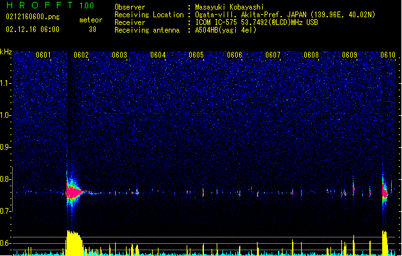Click the Observer label
The height and width of the screenshot is (256, 402).
tap(130, 7)
